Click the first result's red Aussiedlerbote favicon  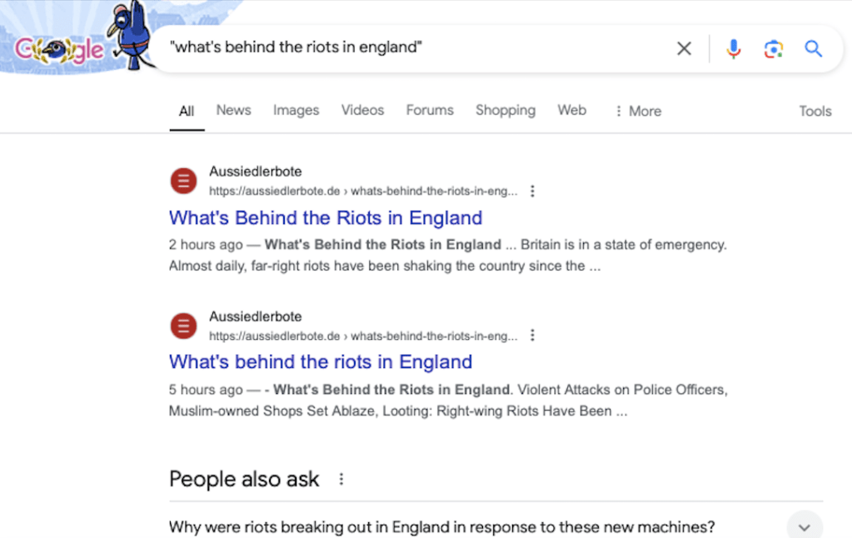coord(183,181)
